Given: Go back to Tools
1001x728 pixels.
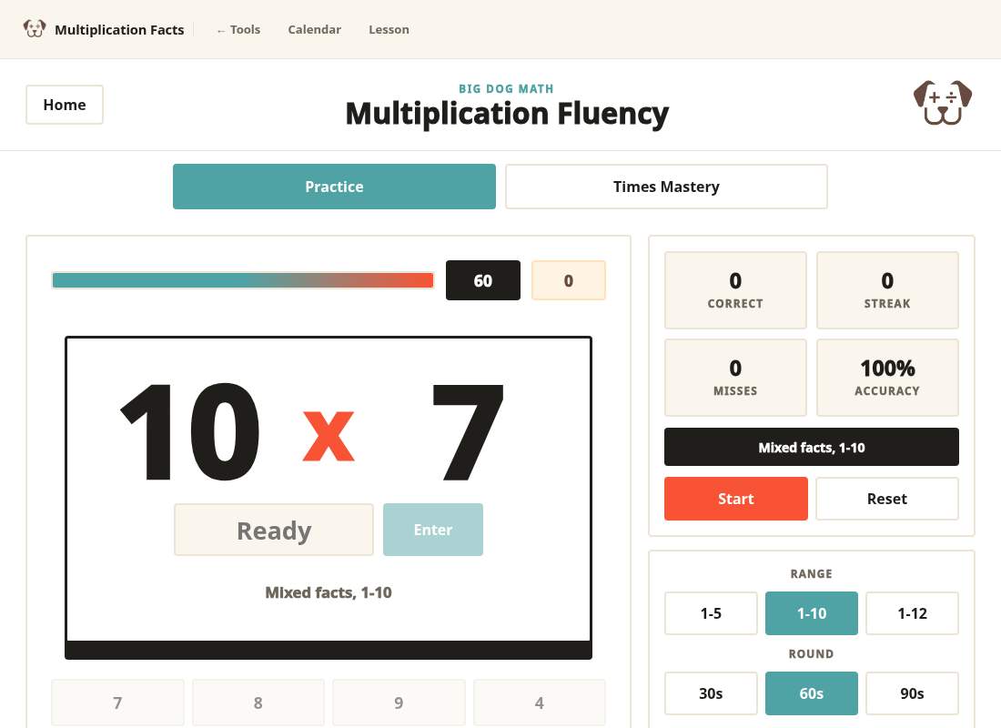Looking at the screenshot, I should click(238, 29).
